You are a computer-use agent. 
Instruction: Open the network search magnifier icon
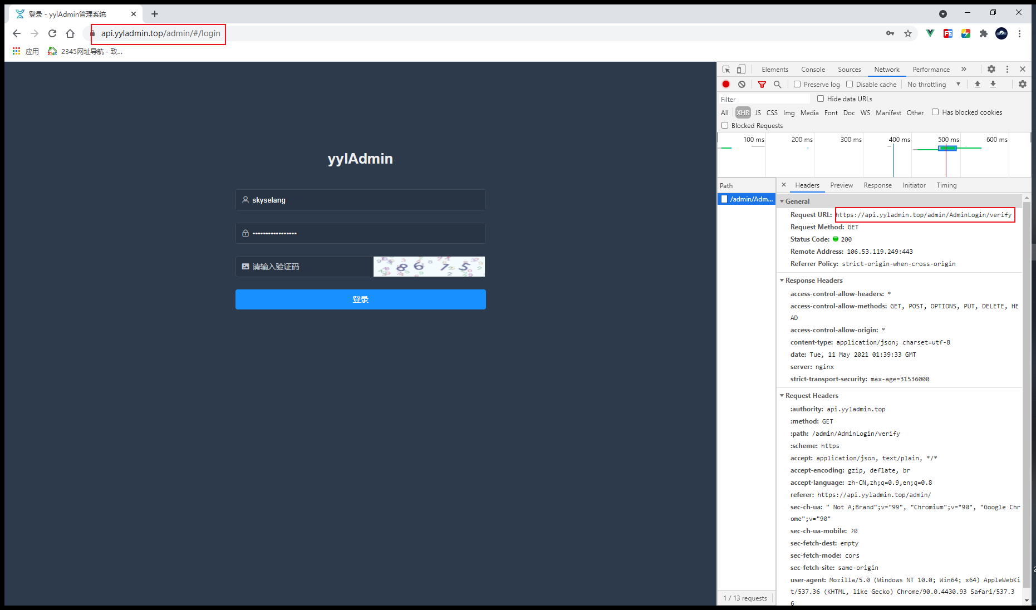[x=778, y=84]
